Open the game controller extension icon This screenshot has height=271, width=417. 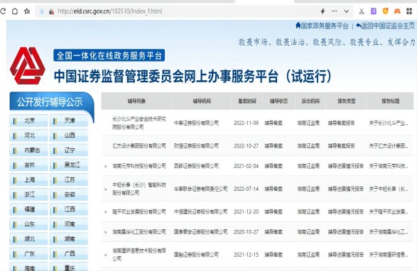397,11
